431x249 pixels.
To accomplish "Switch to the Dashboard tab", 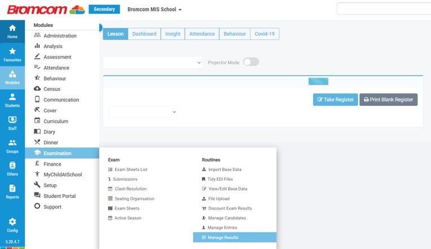I will 144,34.
